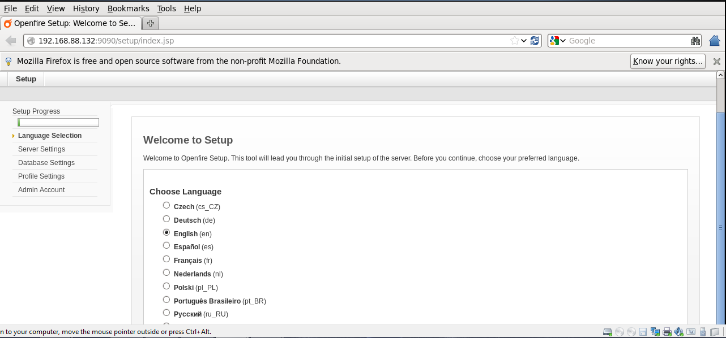Select the Français radio button

pyautogui.click(x=166, y=259)
